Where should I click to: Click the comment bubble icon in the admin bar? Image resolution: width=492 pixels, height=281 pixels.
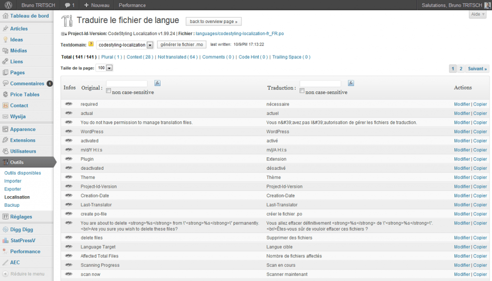pyautogui.click(x=66, y=5)
